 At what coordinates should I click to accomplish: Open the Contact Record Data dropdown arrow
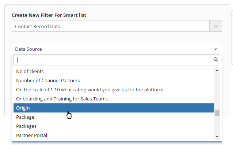click(215, 26)
